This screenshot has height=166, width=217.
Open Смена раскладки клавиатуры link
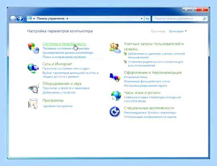[152, 99]
